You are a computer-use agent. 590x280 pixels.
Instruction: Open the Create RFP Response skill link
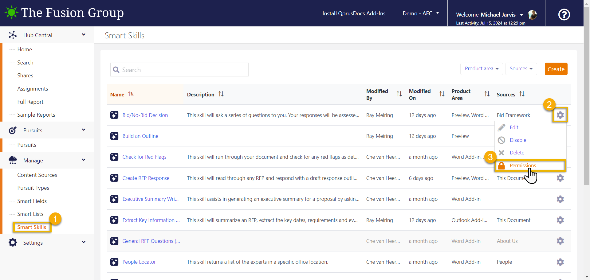pyautogui.click(x=146, y=178)
